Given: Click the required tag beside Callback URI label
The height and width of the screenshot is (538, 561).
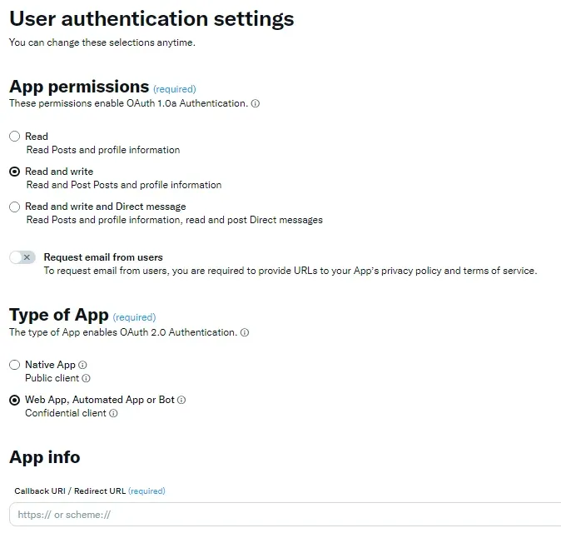Looking at the screenshot, I should [146, 491].
